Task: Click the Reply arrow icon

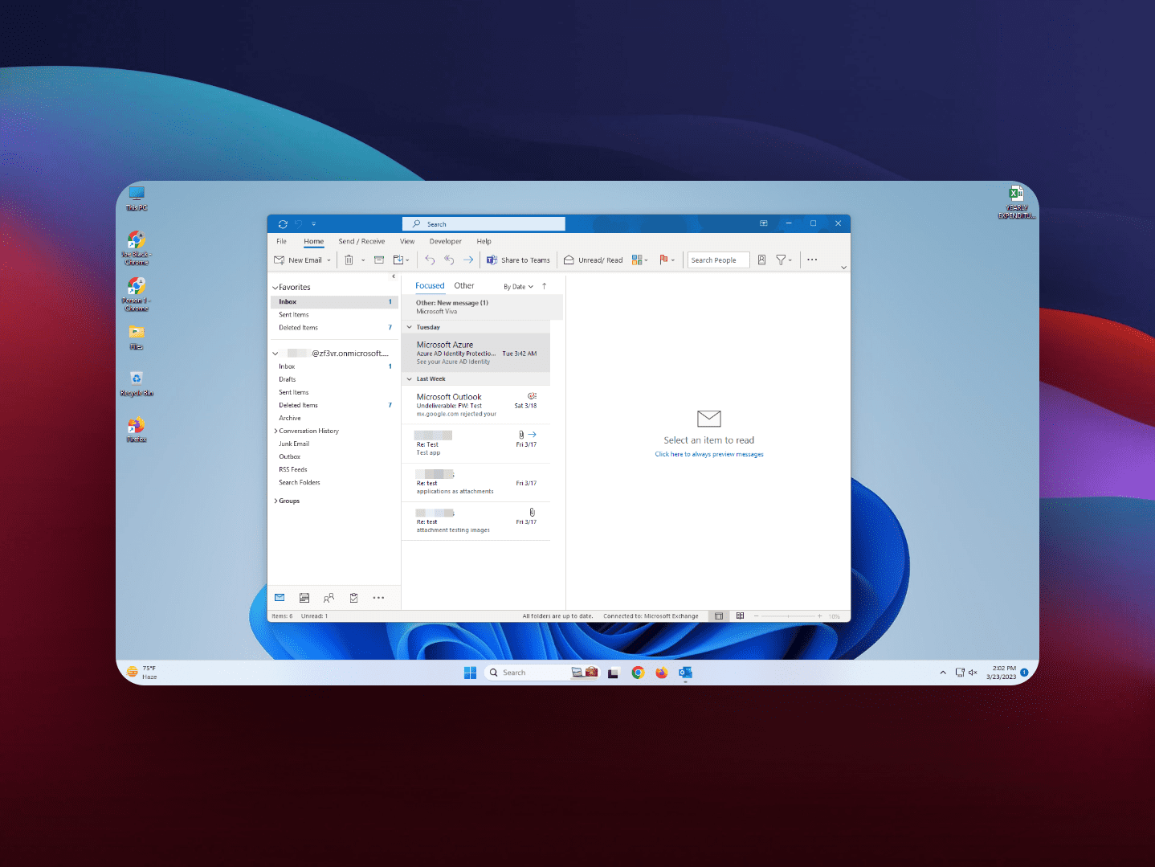Action: [x=430, y=260]
